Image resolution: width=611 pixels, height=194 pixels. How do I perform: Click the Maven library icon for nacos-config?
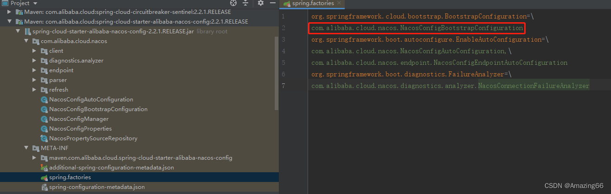(x=19, y=22)
